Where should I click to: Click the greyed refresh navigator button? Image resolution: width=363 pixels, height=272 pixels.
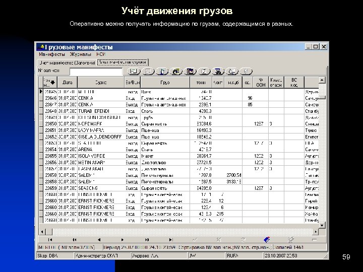click(243, 240)
